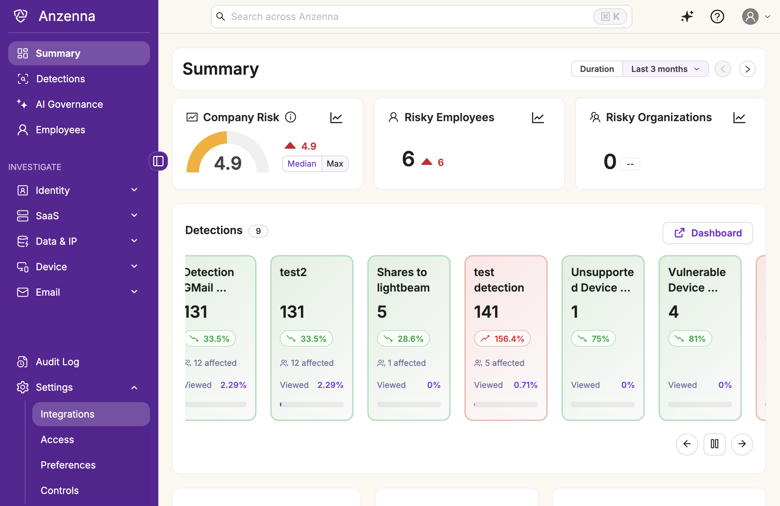Collapse sidebar with panel toggle icon
The height and width of the screenshot is (506, 780).
158,161
